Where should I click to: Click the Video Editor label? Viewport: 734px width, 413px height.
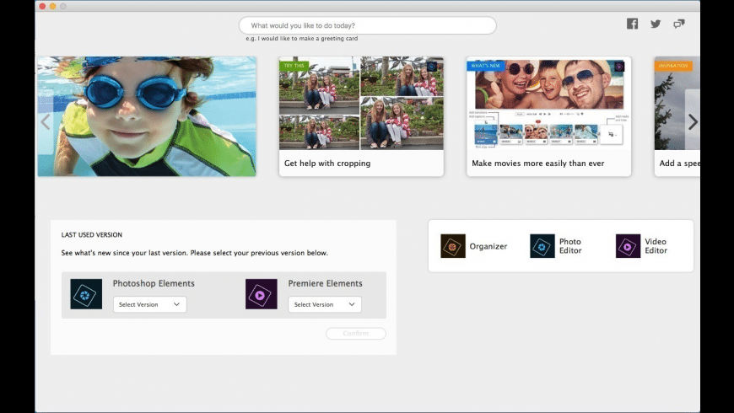656,246
